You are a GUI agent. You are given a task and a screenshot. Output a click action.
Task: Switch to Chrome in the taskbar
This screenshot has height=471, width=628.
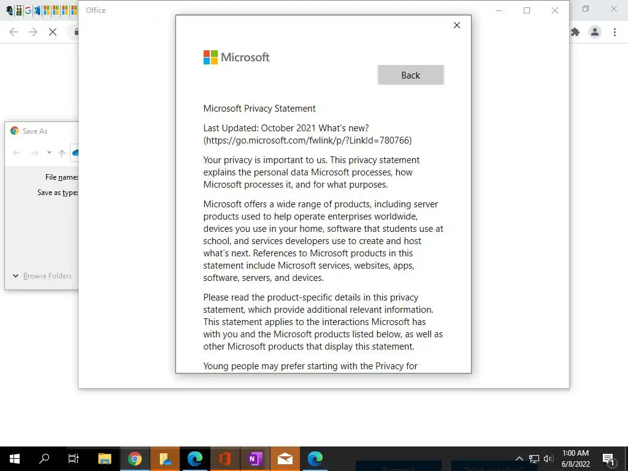pyautogui.click(x=135, y=459)
